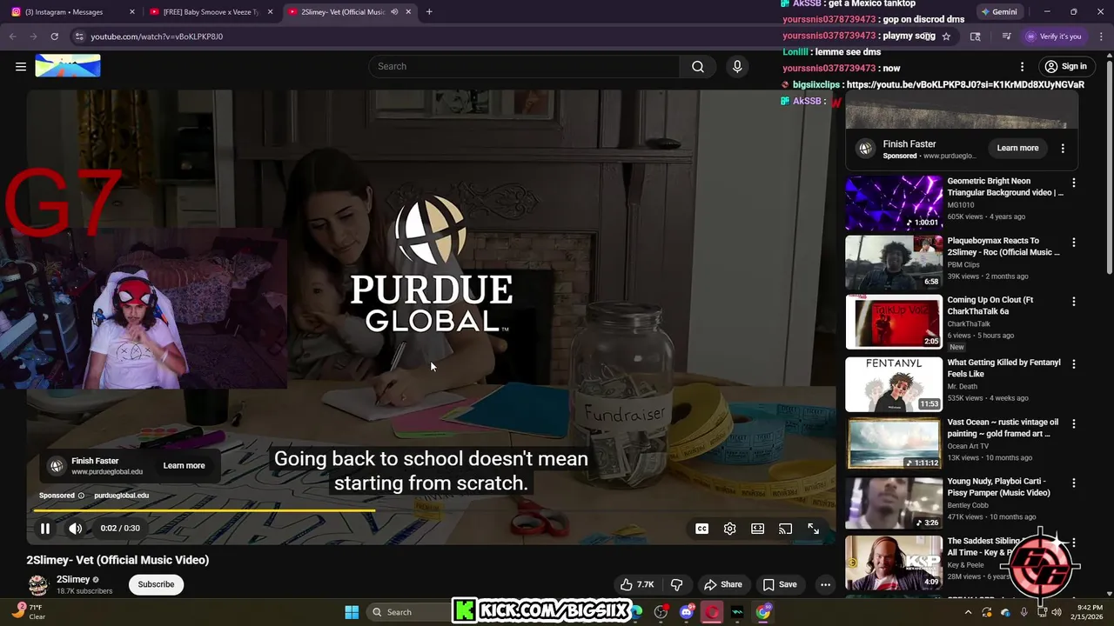
Task: Share the 2Slimey Vet video
Action: point(723,584)
